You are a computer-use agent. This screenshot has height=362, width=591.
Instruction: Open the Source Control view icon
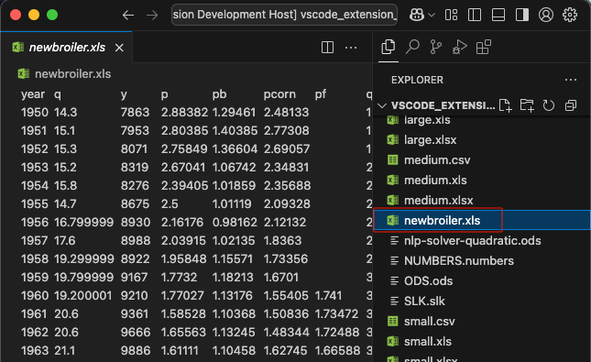pos(436,47)
